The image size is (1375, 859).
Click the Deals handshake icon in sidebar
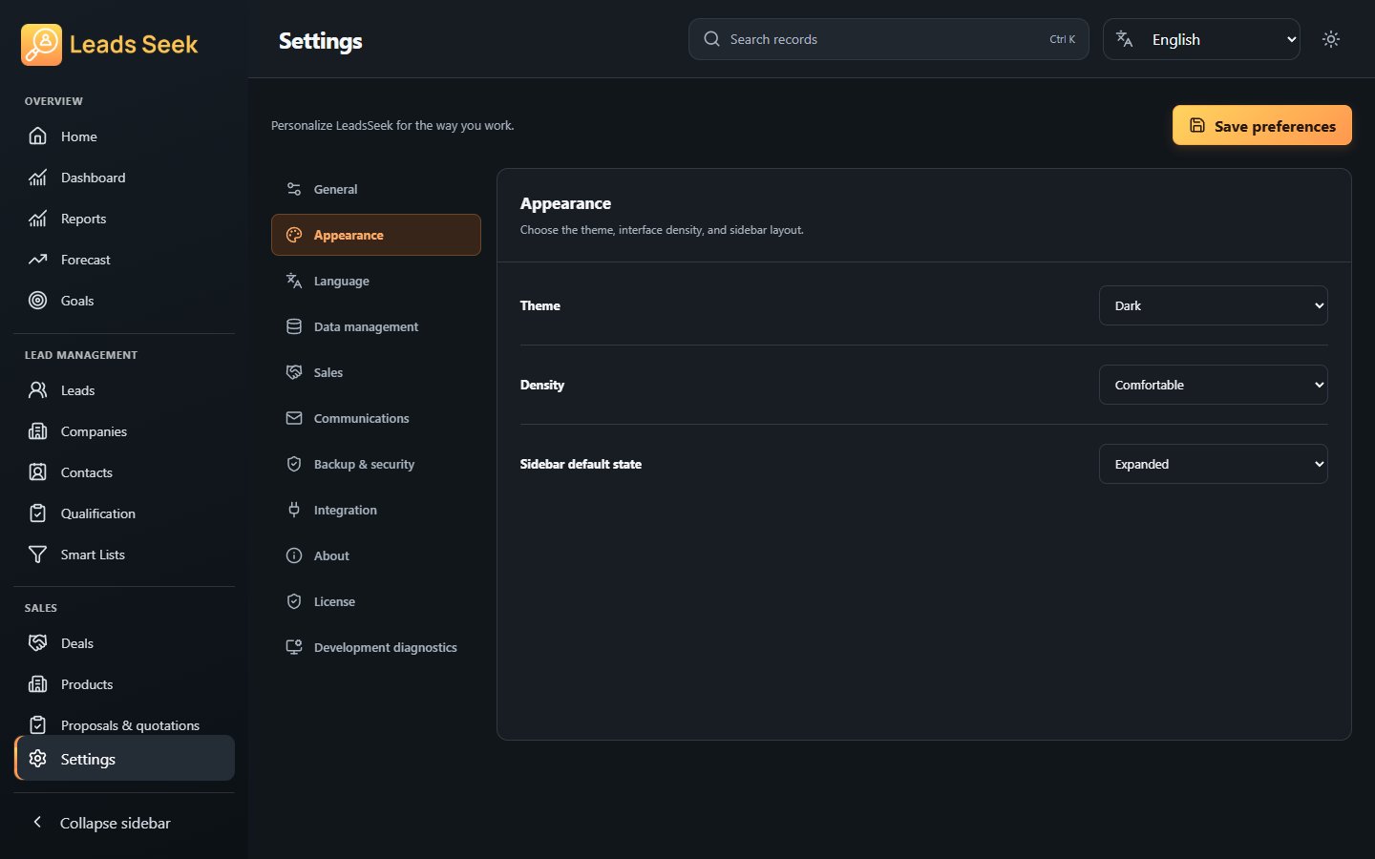pyautogui.click(x=37, y=643)
